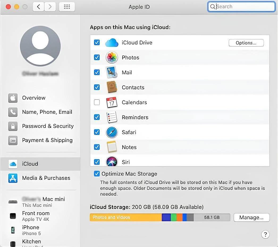The image size is (278, 247).
Task: Click the Calendars app icon
Action: (111, 102)
